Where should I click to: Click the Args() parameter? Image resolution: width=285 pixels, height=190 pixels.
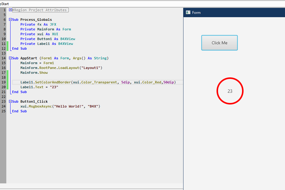[x=79, y=58]
